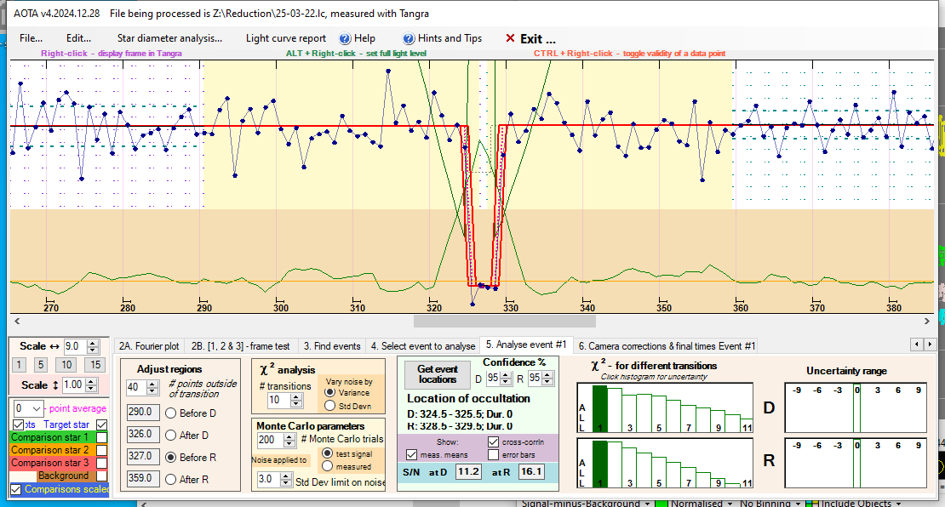Select the Before R radio button
Viewport: 945px width, 507px height.
coord(170,458)
